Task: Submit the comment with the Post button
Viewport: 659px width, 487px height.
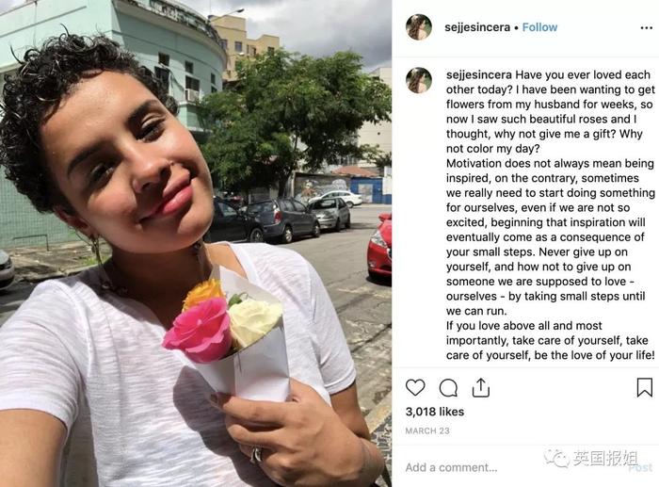Action: pyautogui.click(x=640, y=467)
